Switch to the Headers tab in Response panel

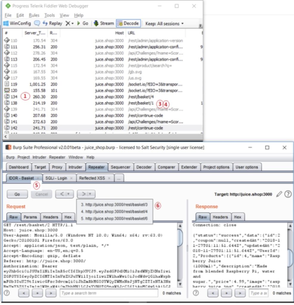click(x=220, y=217)
